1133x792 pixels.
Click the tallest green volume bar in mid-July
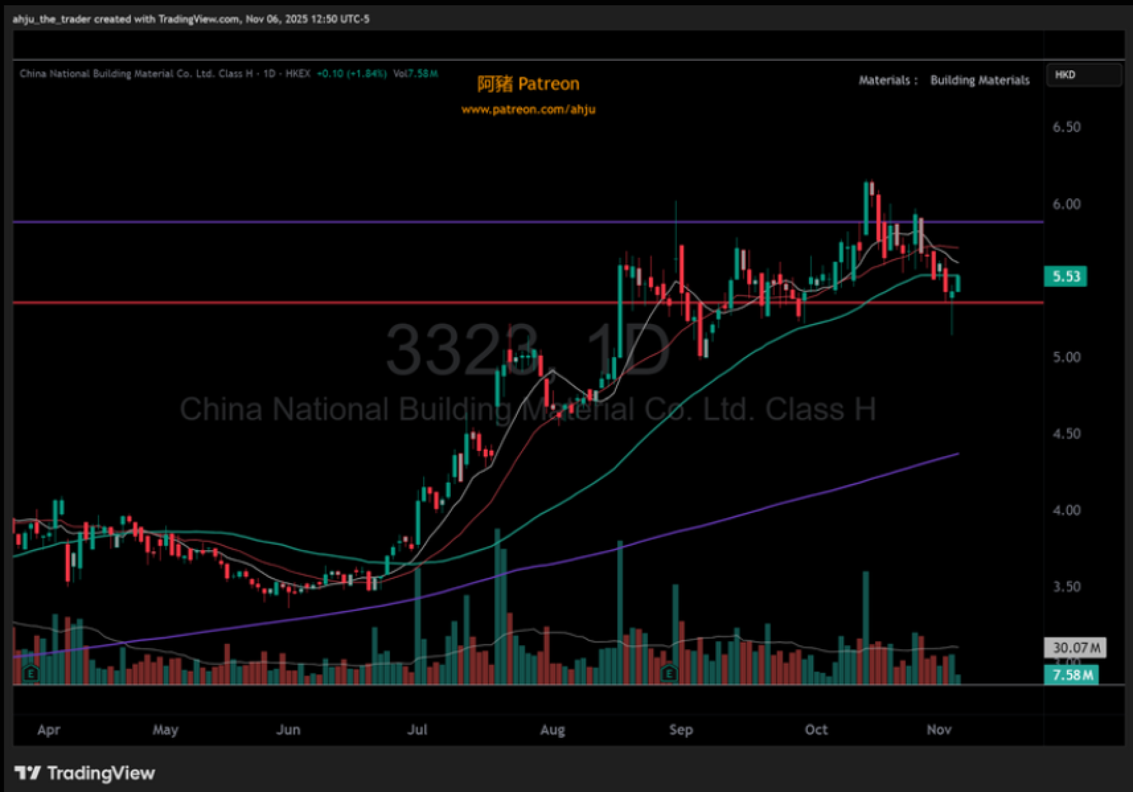pos(499,608)
